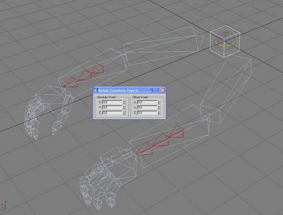This screenshot has height=215, width=283.
Task: Click the Rotate Transform Type-In title icon
Action: pos(96,90)
